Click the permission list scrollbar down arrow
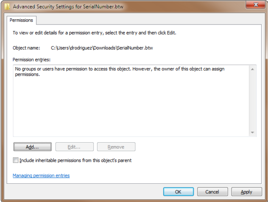 pos(252,133)
